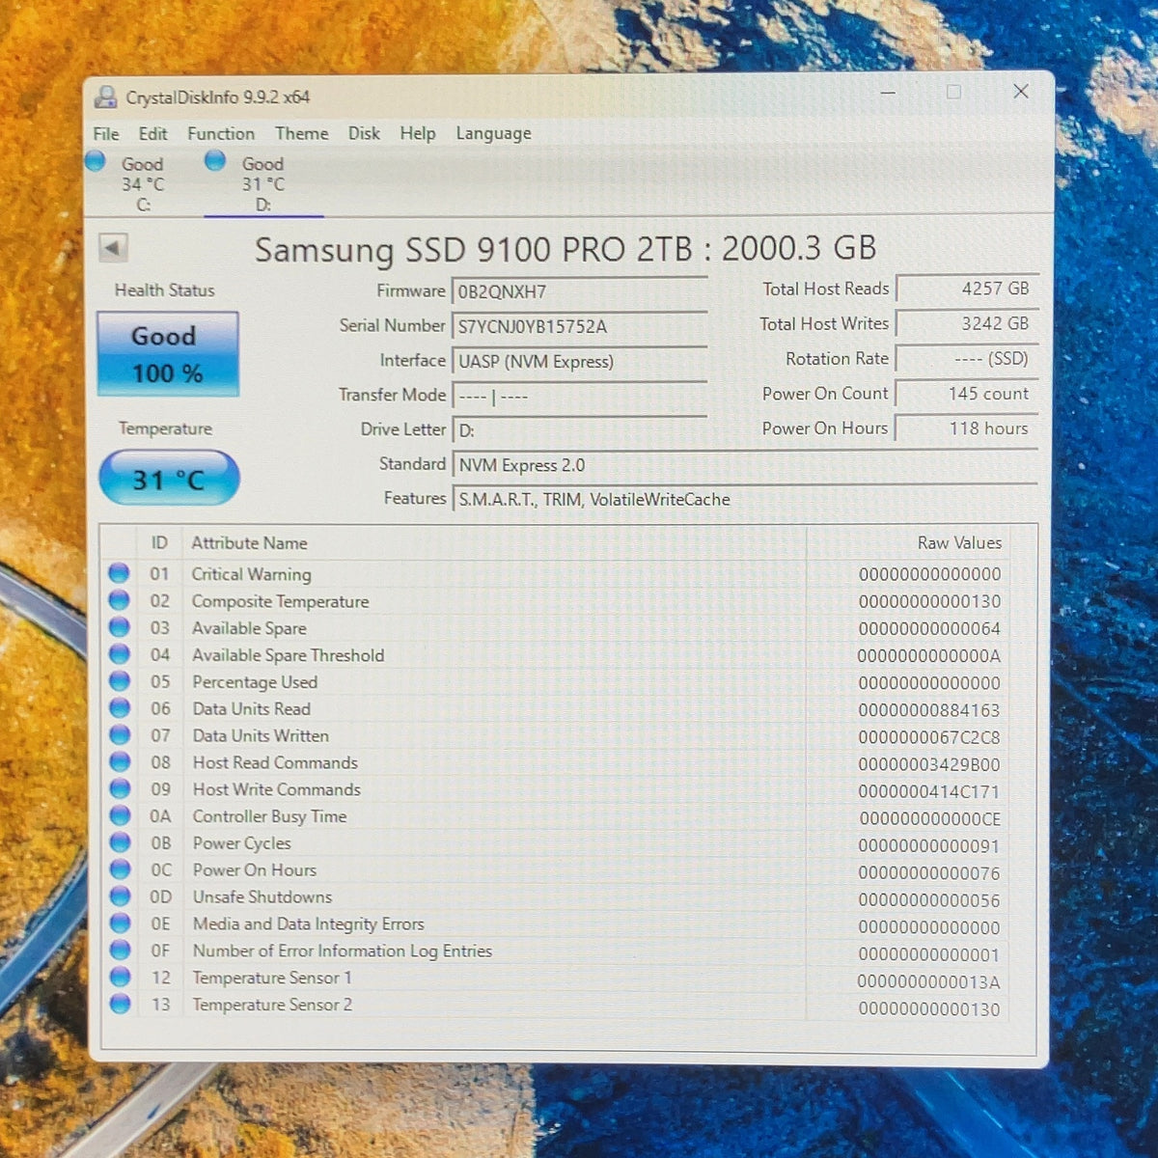1158x1158 pixels.
Task: Click the status dot beside Unsafe Shutdowns
Action: (120, 896)
